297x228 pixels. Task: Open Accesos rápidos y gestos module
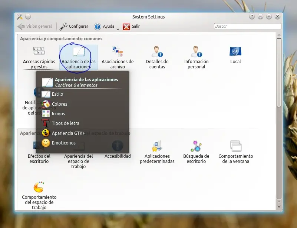click(39, 51)
